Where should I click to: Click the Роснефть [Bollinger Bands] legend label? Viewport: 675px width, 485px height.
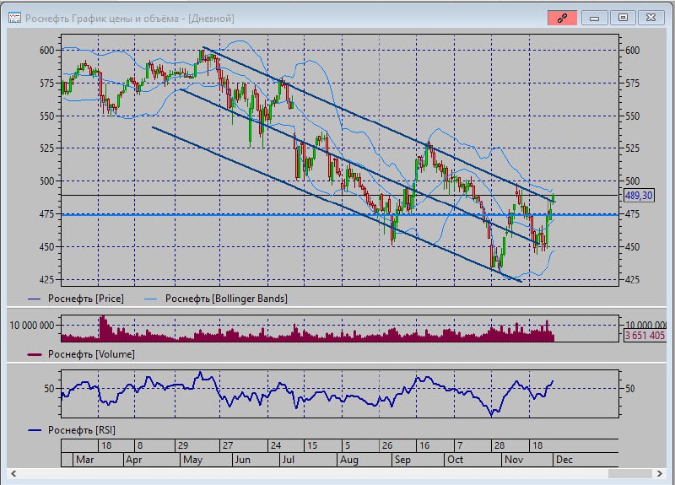click(x=226, y=299)
